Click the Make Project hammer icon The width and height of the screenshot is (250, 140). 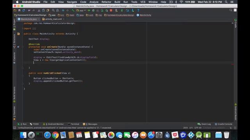coord(73,10)
